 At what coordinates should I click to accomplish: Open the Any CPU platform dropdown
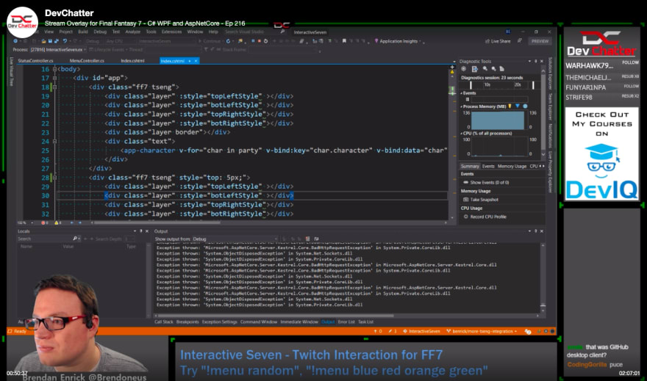(120, 41)
